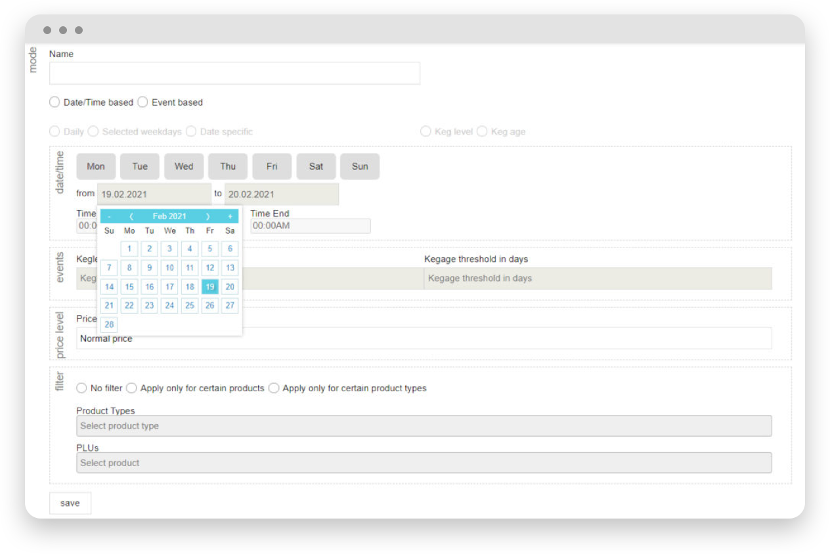Pick February 1 in calendar
830x554 pixels.
129,249
